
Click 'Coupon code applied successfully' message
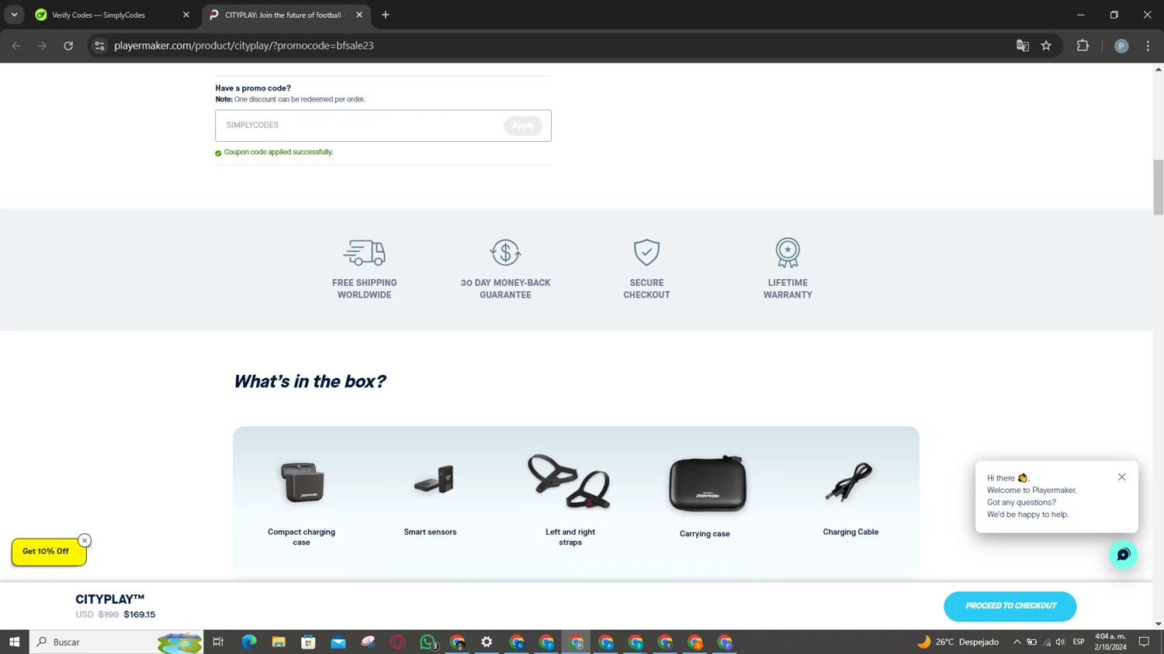pyautogui.click(x=279, y=152)
